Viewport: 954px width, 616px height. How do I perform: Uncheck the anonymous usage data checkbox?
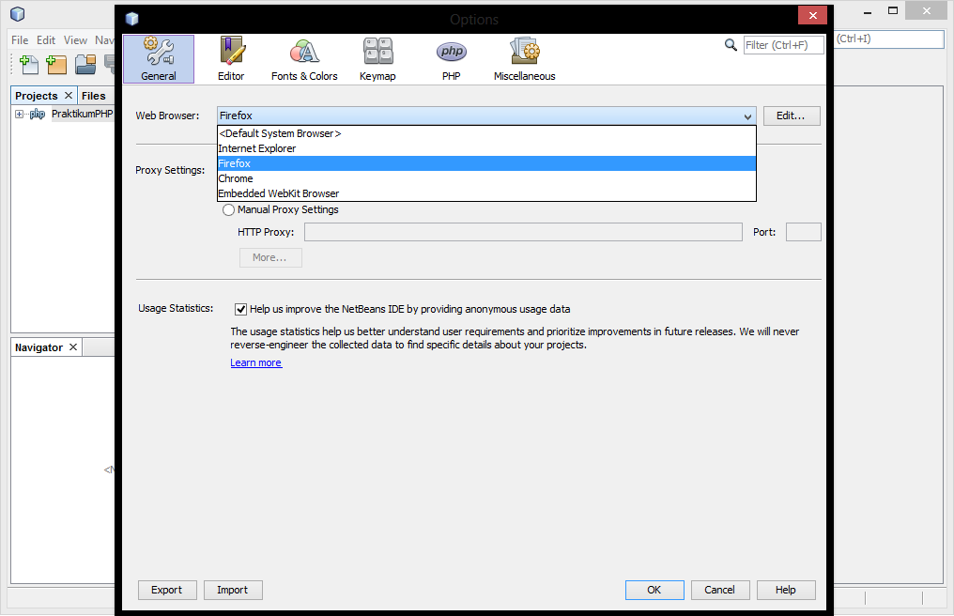(240, 308)
